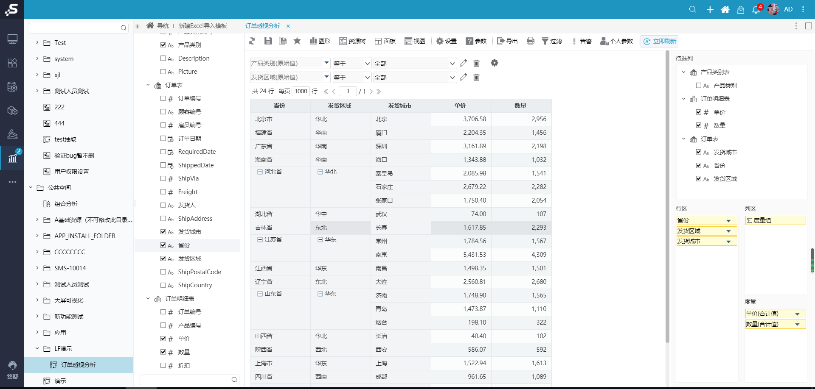Image resolution: width=815 pixels, height=389 pixels.
Task: Click the report area vertical scrollbar
Action: pos(667,197)
